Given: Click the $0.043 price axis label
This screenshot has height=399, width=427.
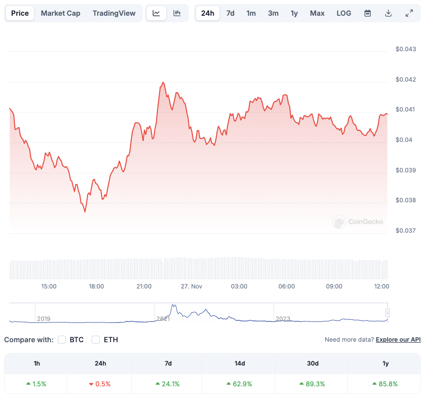Looking at the screenshot, I should [406, 49].
